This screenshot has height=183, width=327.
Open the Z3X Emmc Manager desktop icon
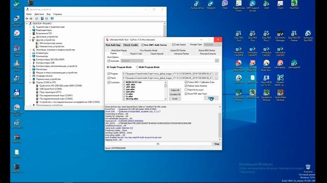280,36
